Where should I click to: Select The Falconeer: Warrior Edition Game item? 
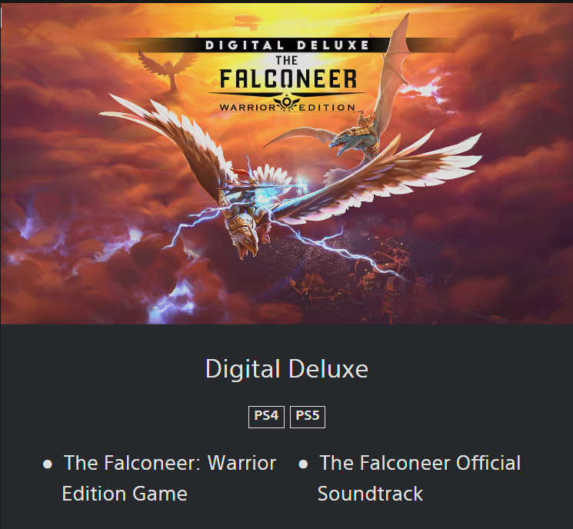tap(169, 478)
